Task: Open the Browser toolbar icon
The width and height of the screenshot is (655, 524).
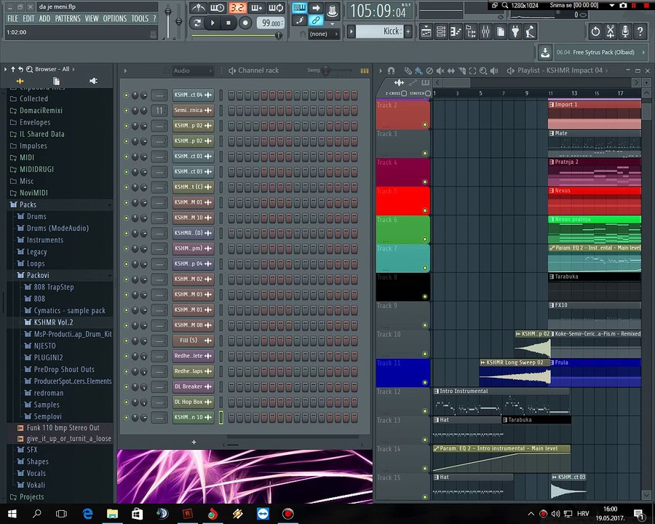Action: (471, 32)
